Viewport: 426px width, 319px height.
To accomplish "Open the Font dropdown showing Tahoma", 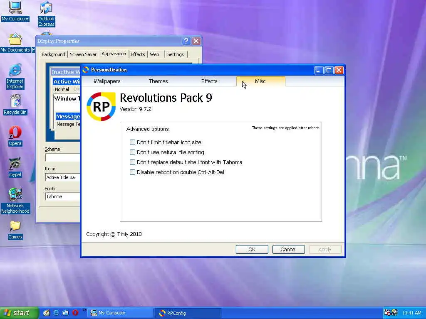I will [x=62, y=196].
